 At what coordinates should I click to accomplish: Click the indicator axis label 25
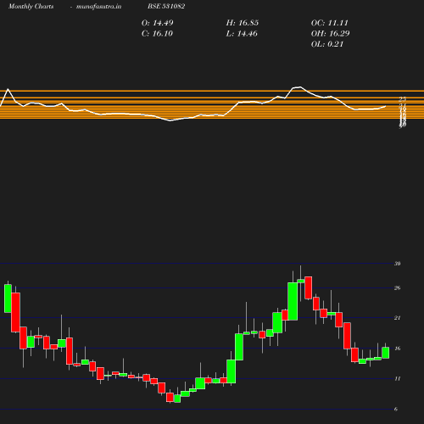[403, 99]
